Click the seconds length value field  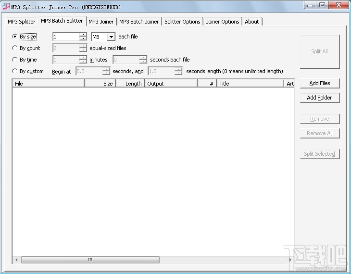point(162,71)
